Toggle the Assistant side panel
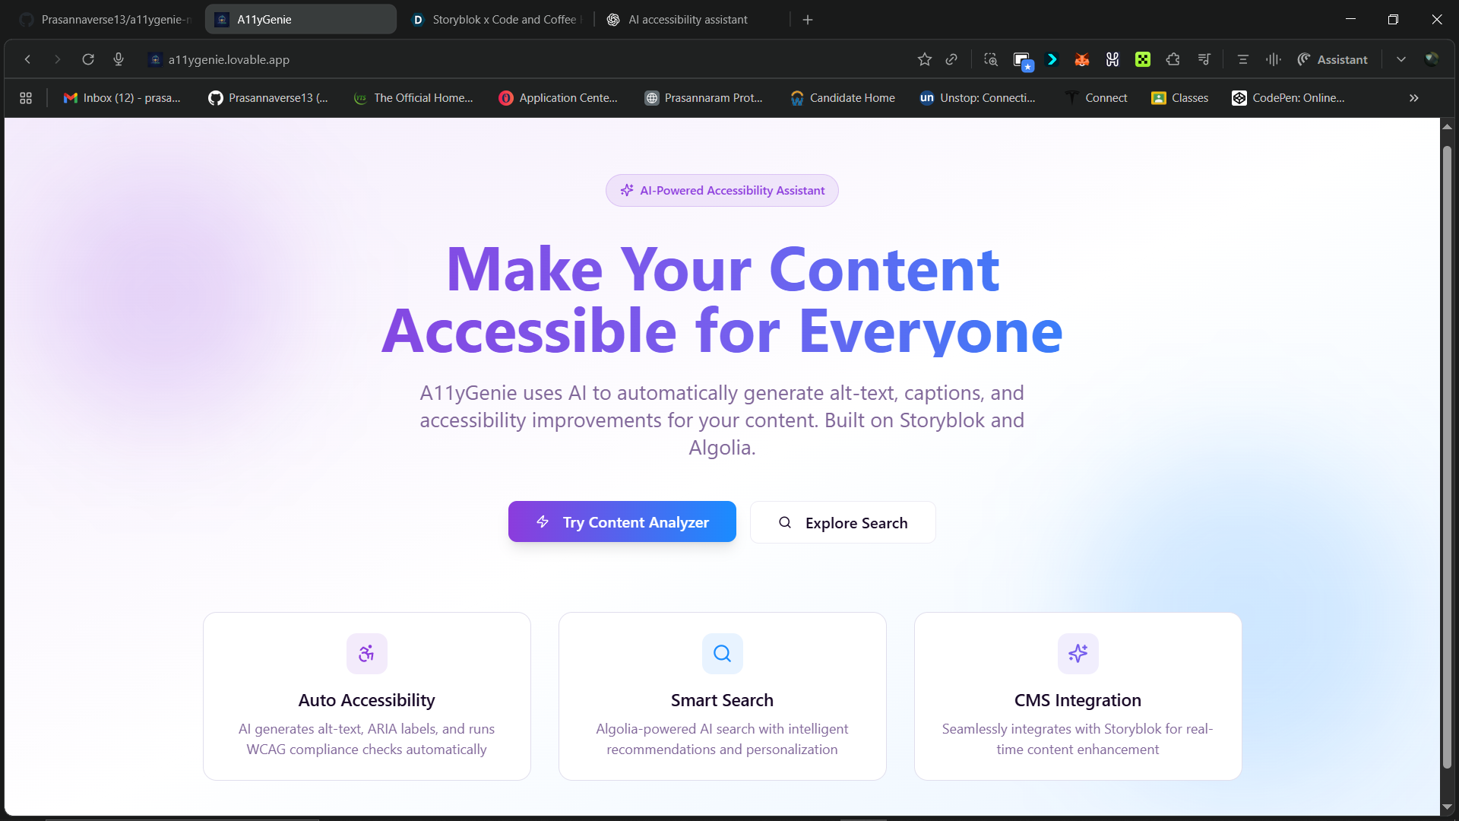This screenshot has width=1459, height=821. tap(1332, 59)
